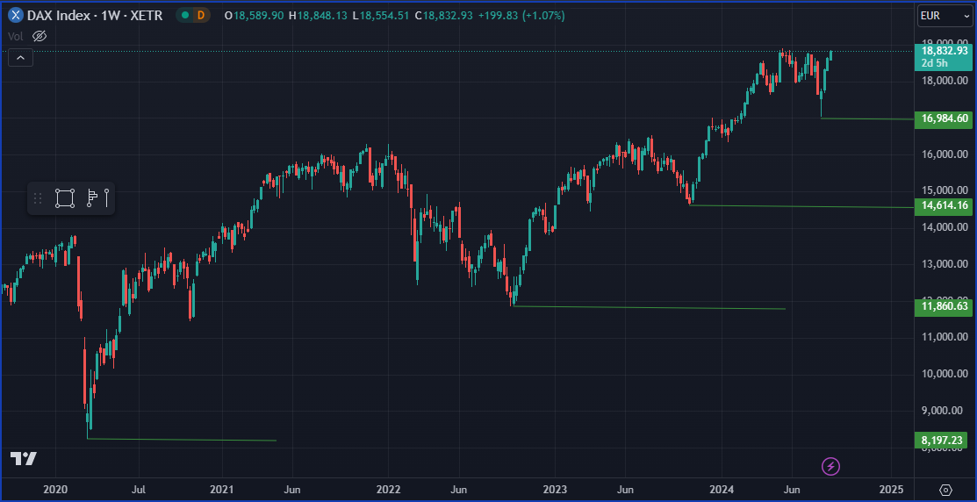
Task: Click the 2020 time axis label
Action: (x=54, y=489)
